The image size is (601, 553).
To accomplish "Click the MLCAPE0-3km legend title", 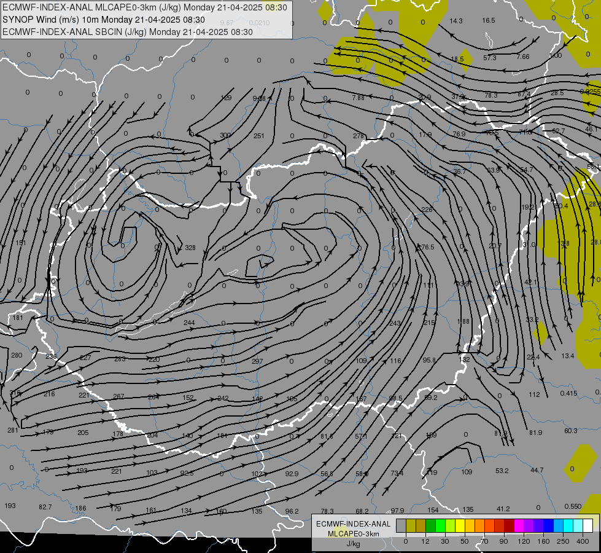I will [x=354, y=534].
